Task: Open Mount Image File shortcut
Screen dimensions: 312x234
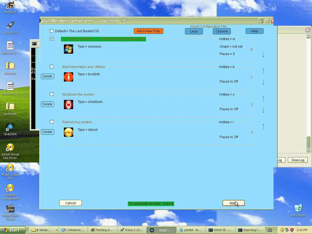Action: [10, 171]
